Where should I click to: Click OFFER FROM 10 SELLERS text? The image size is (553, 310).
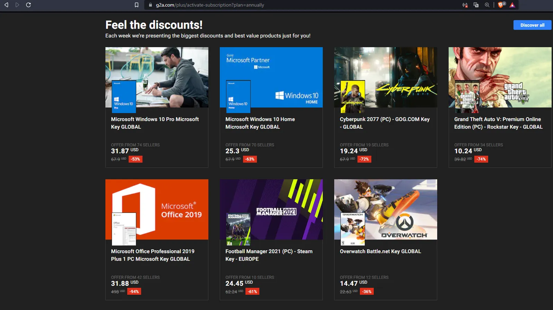coord(250,277)
